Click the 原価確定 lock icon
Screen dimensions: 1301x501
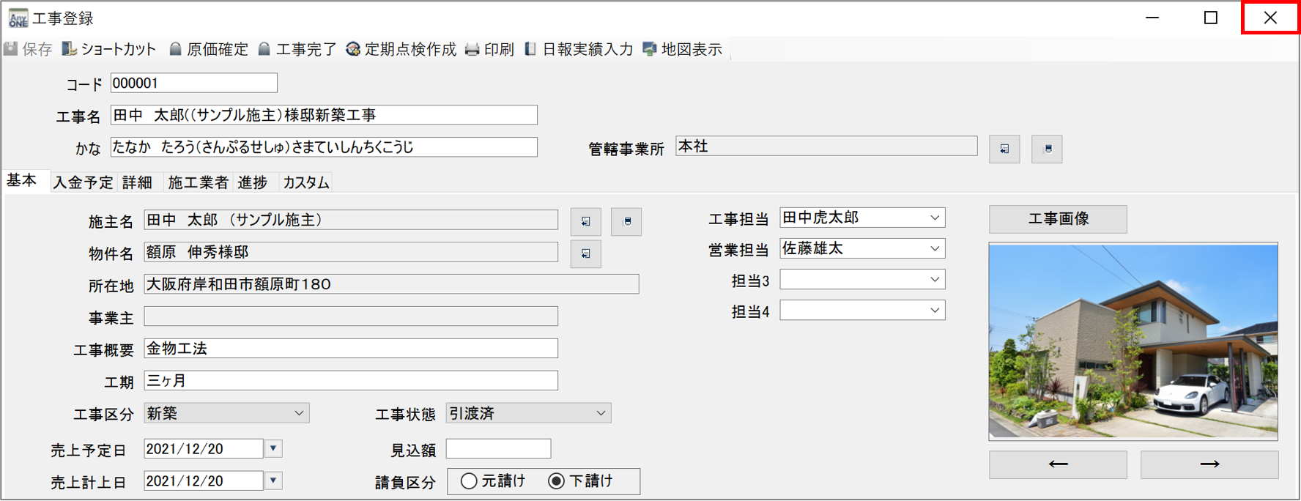pyautogui.click(x=176, y=49)
